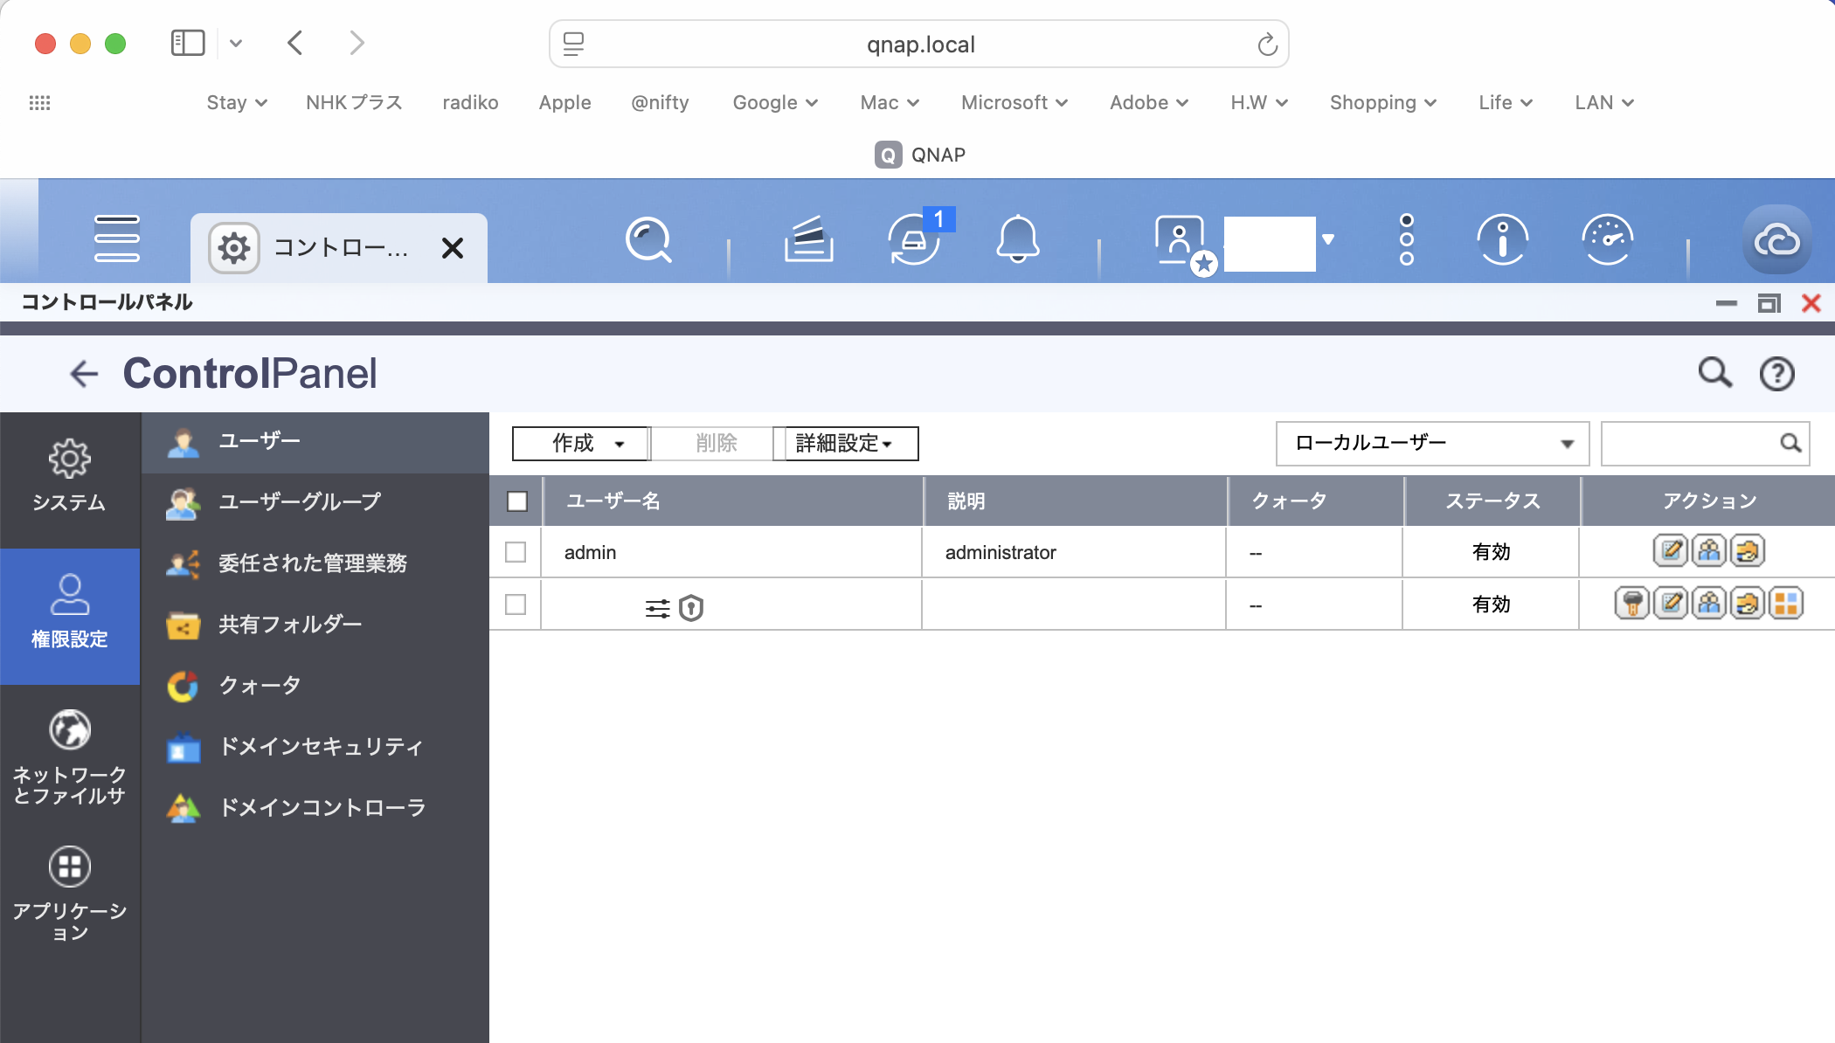Image resolution: width=1835 pixels, height=1043 pixels.
Task: Check the second user row checkbox
Action: [516, 604]
